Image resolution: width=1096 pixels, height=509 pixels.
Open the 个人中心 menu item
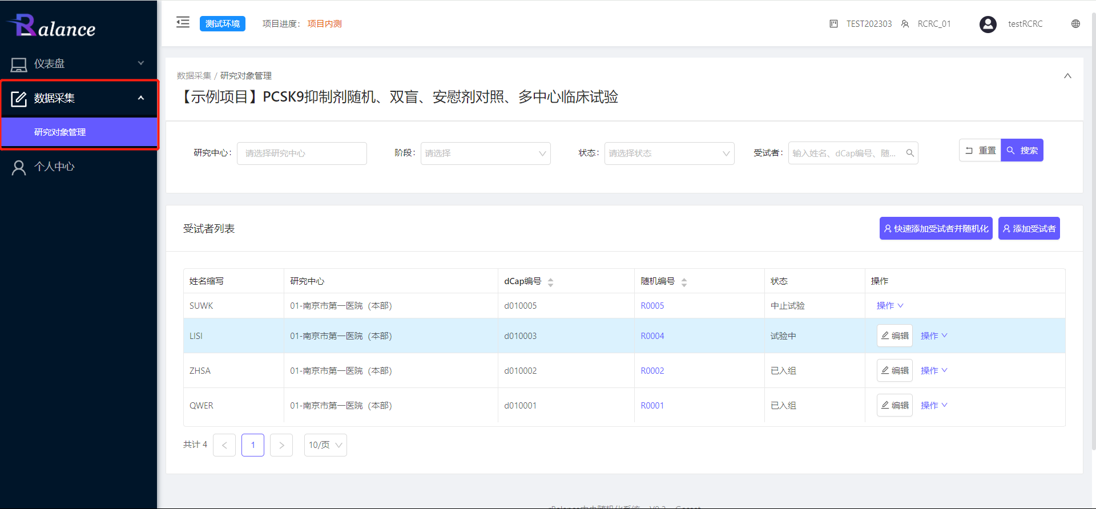tap(79, 167)
